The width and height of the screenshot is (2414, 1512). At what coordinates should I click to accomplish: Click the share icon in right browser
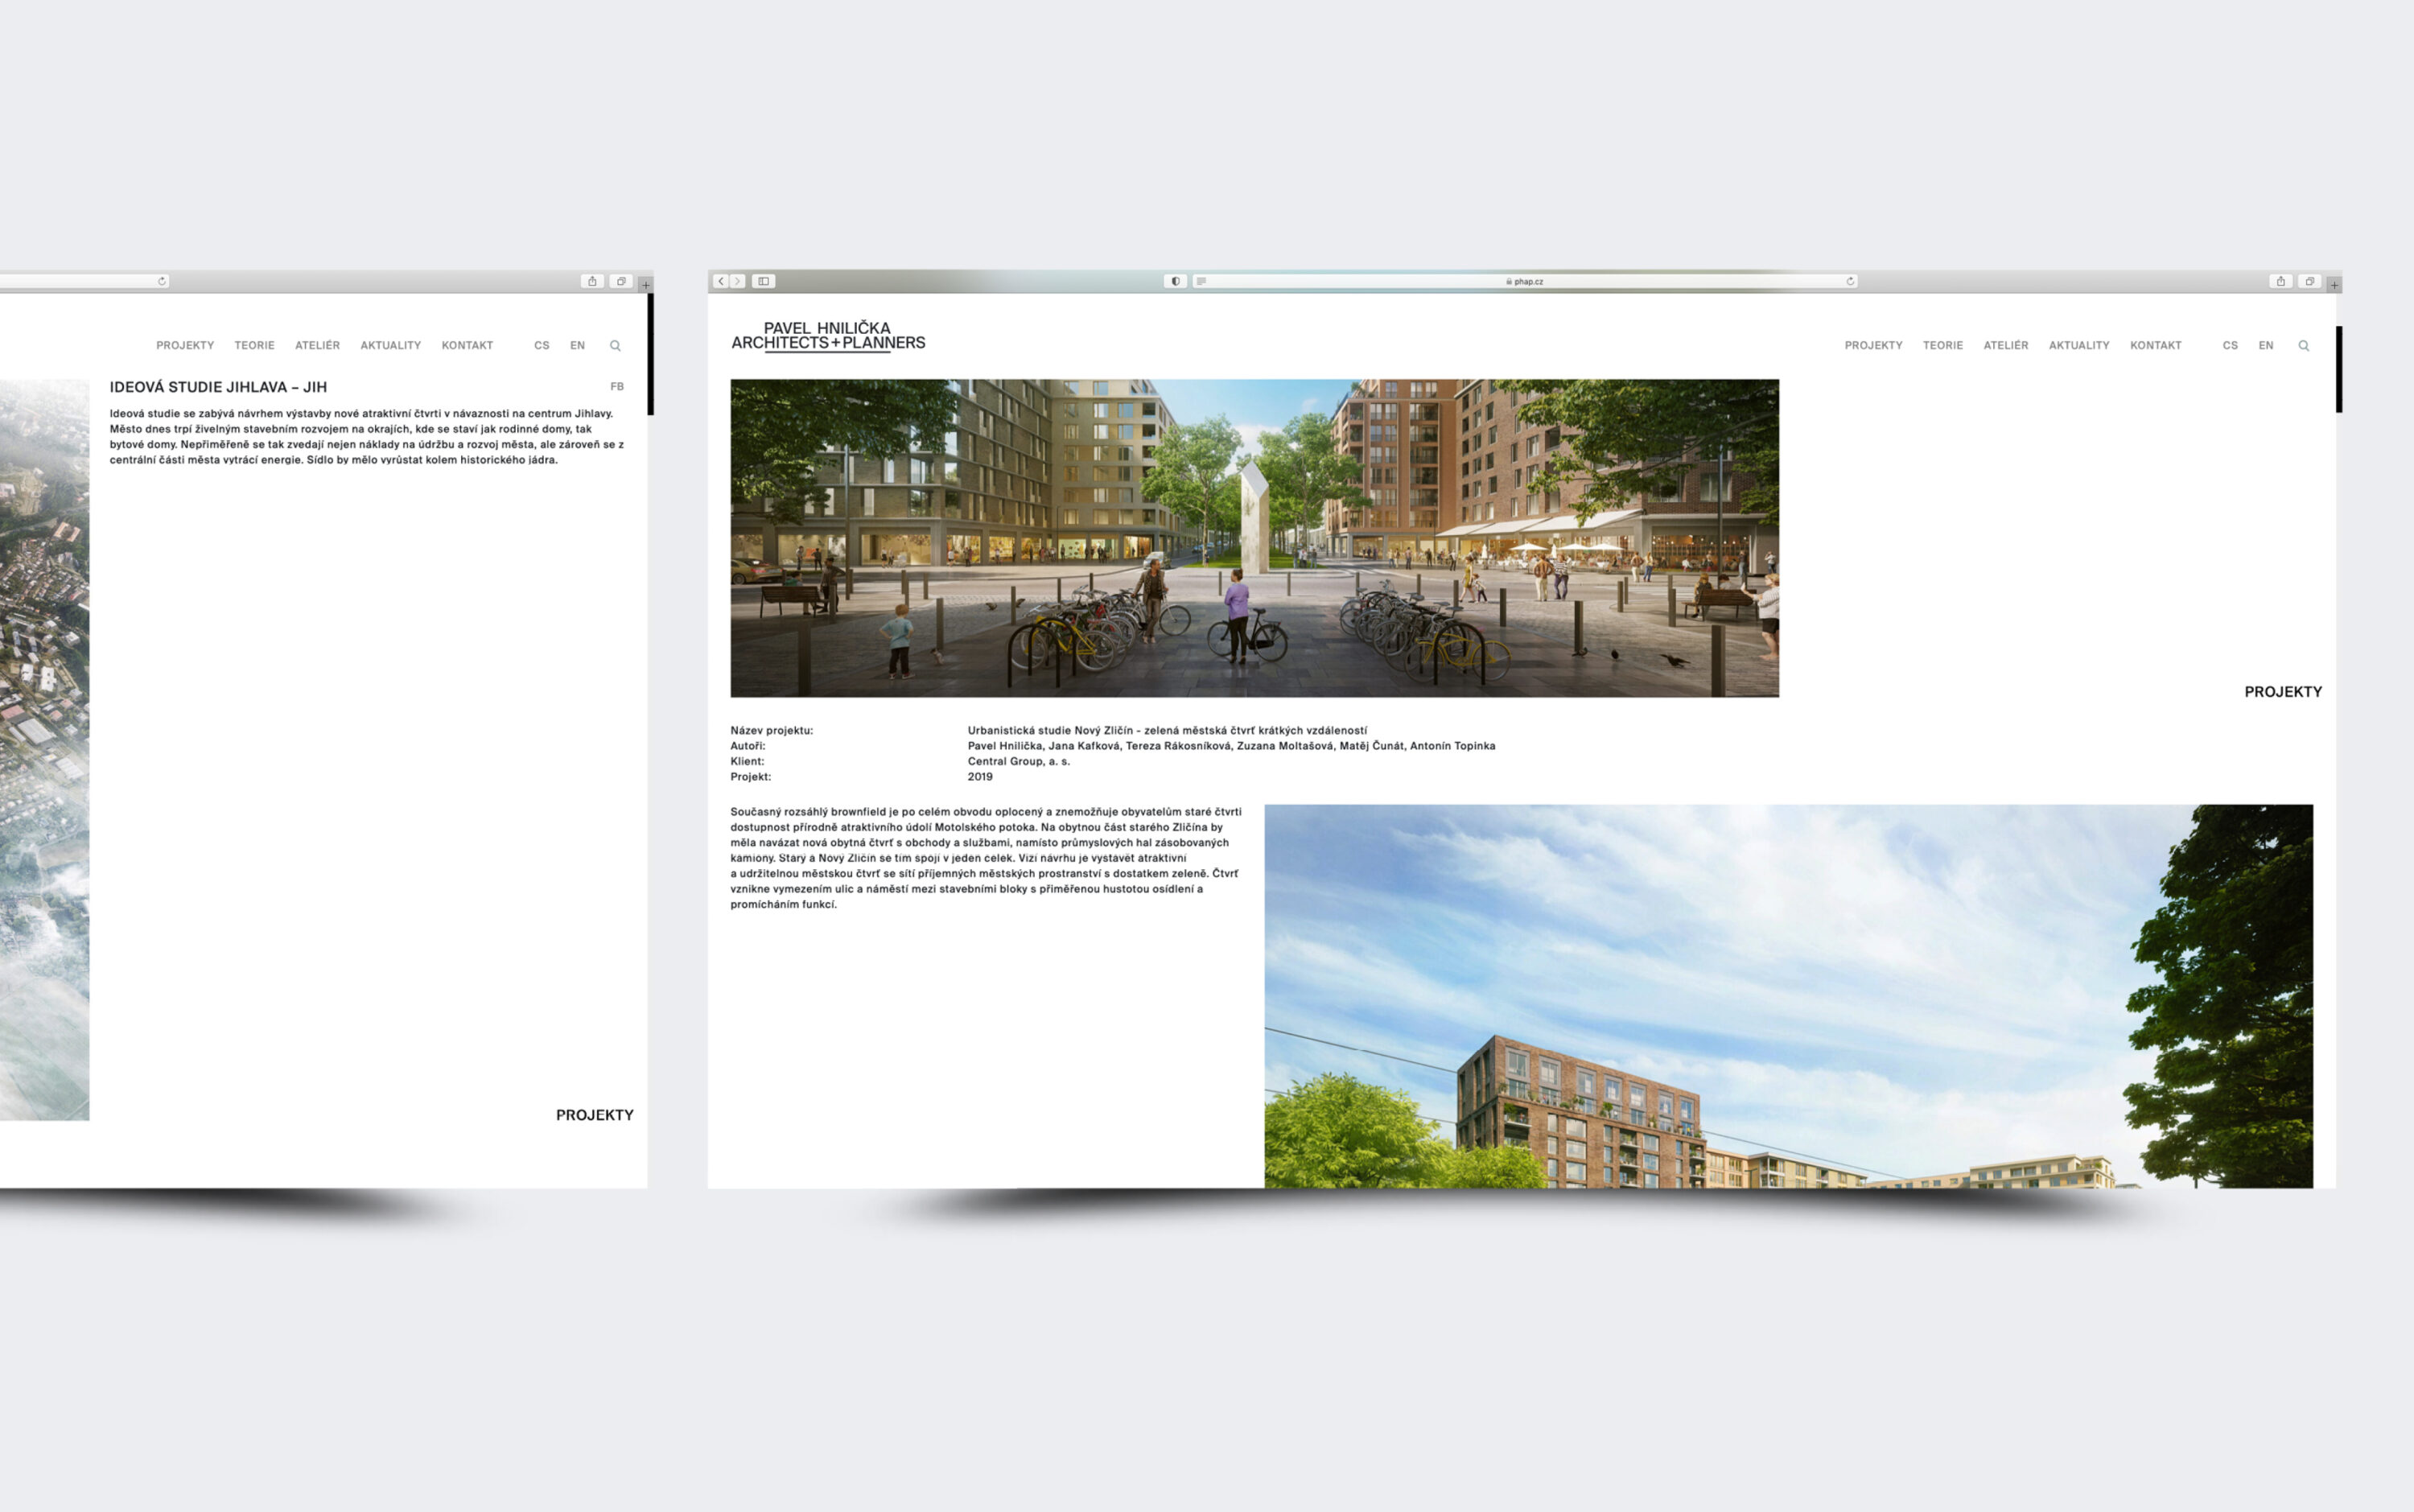coord(2280,281)
